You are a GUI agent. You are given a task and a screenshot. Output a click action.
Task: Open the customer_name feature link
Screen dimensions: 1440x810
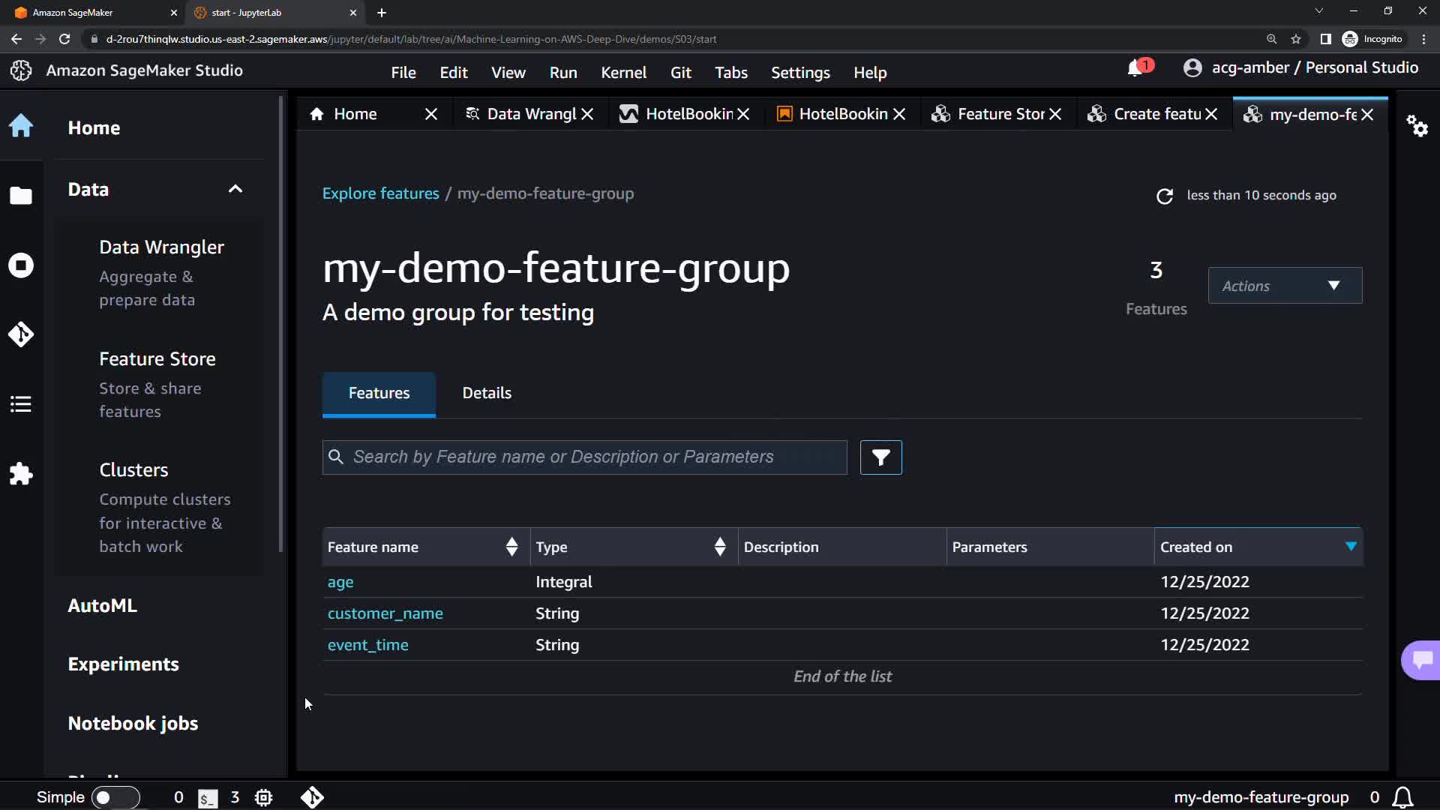[385, 613]
